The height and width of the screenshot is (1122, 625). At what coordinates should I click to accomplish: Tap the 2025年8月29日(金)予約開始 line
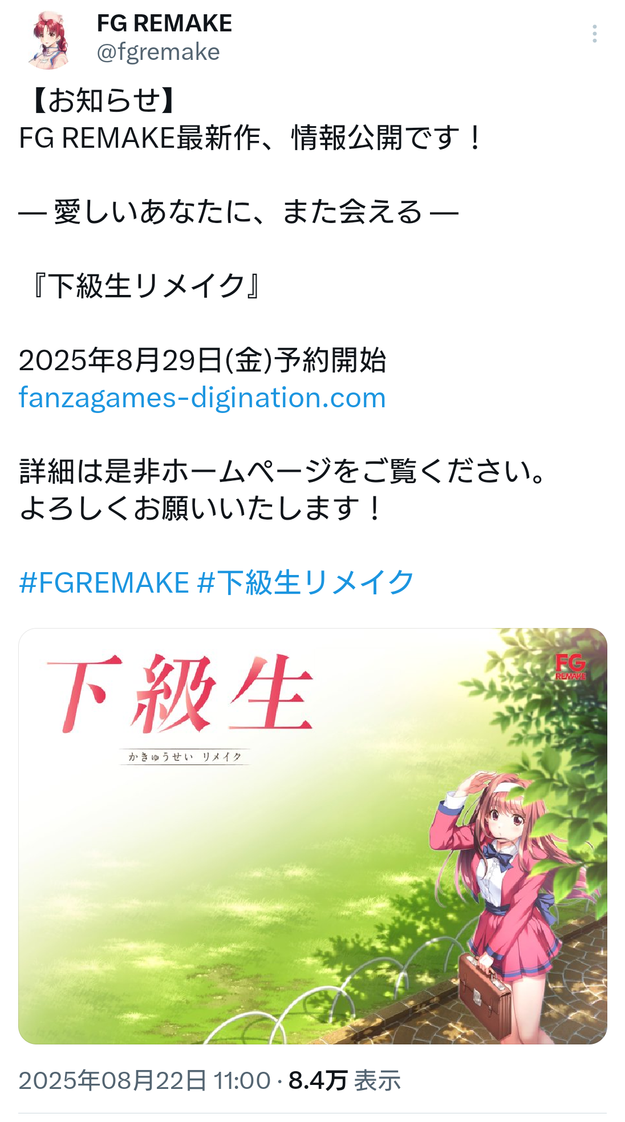[202, 361]
